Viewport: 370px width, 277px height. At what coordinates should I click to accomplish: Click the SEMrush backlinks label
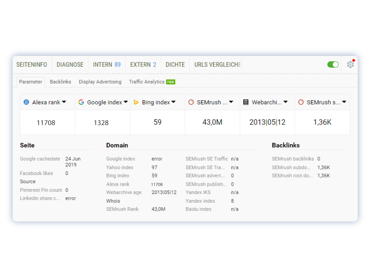293,159
